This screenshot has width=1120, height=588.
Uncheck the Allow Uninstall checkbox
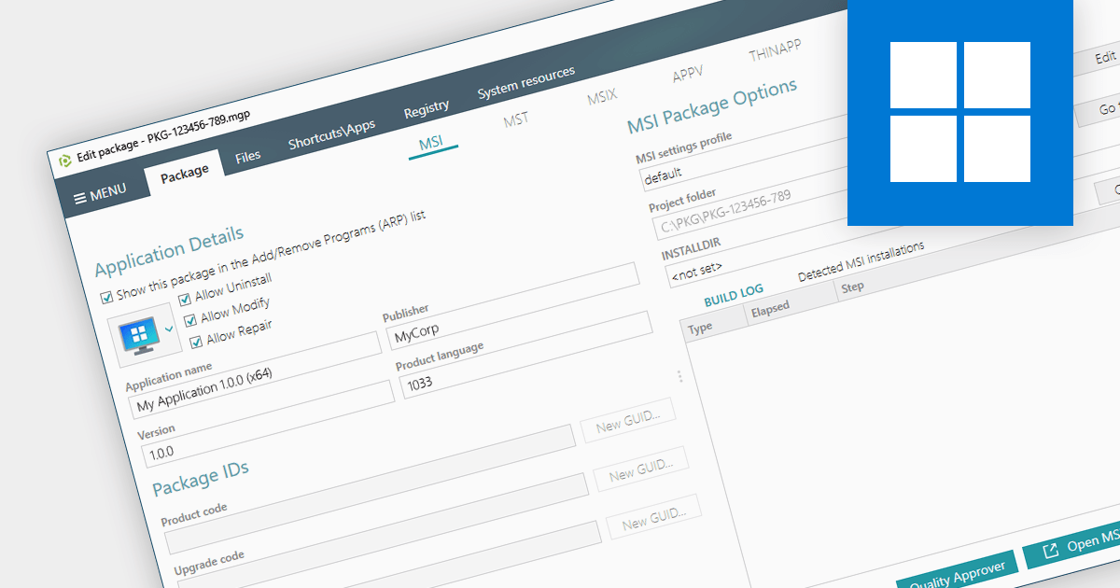coord(185,300)
